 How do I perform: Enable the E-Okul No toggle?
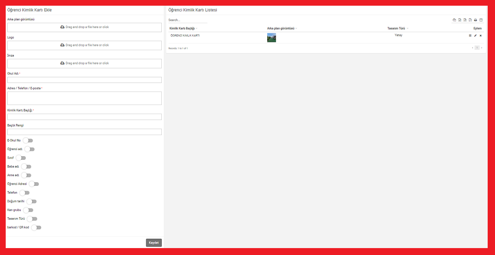pyautogui.click(x=28, y=140)
